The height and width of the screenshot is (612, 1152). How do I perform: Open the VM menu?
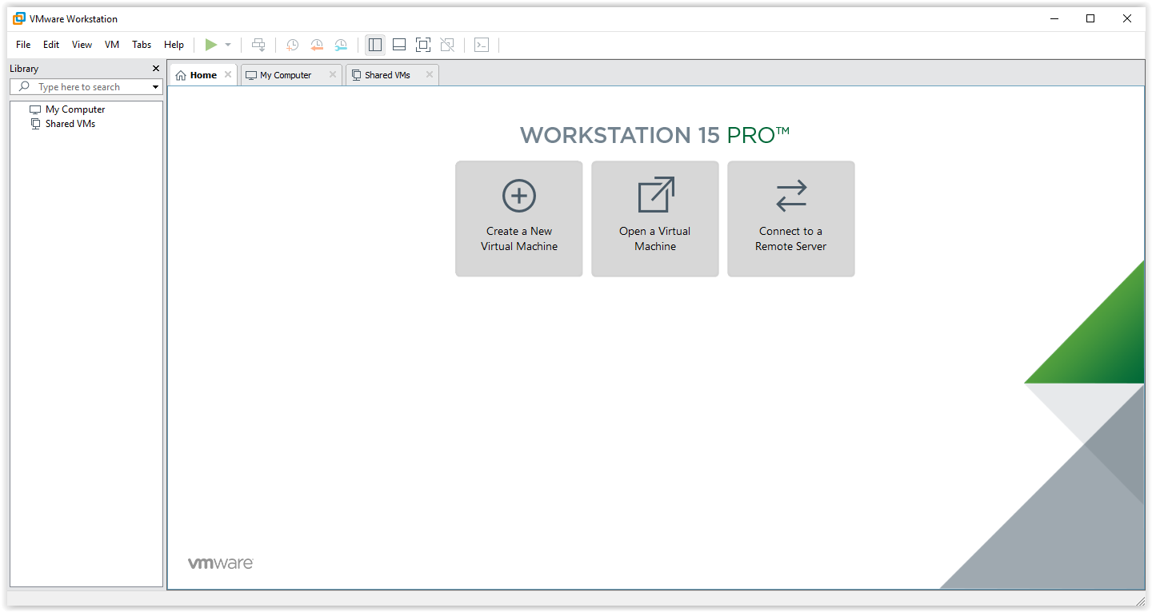[112, 45]
